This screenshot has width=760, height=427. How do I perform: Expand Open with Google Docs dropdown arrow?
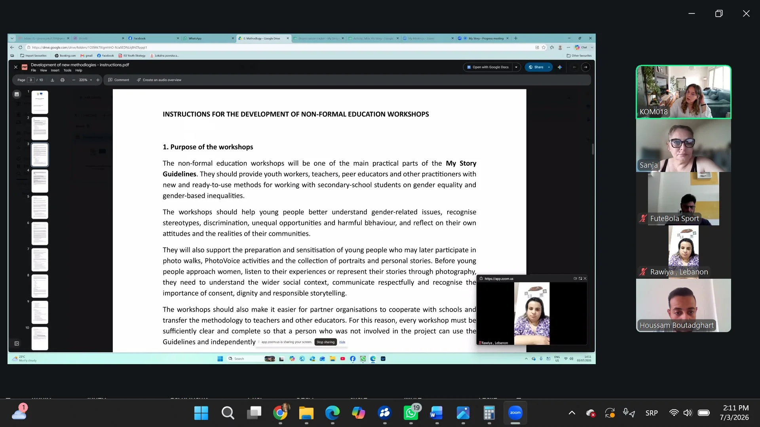(516, 67)
